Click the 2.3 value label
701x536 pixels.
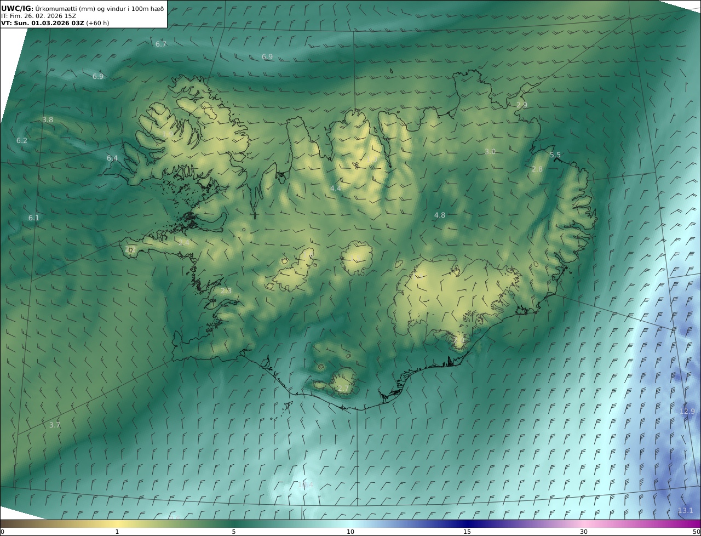pos(226,291)
